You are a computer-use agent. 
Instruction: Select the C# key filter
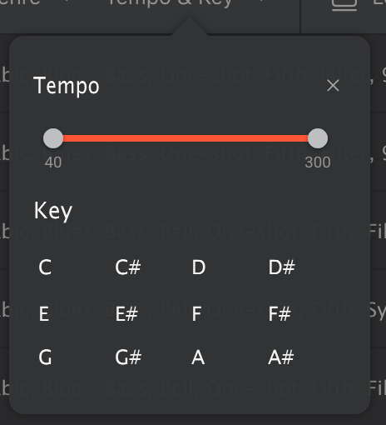click(128, 267)
